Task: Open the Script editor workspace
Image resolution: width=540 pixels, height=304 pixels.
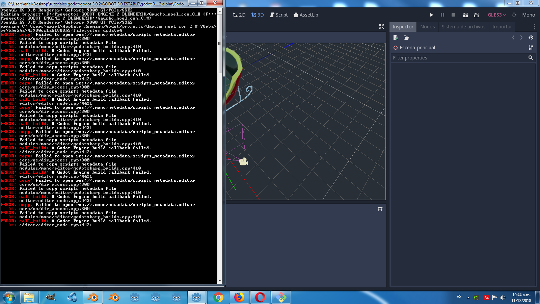Action: click(x=279, y=15)
